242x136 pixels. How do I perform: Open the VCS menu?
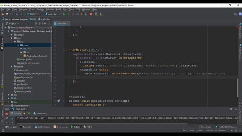pos(78,9)
